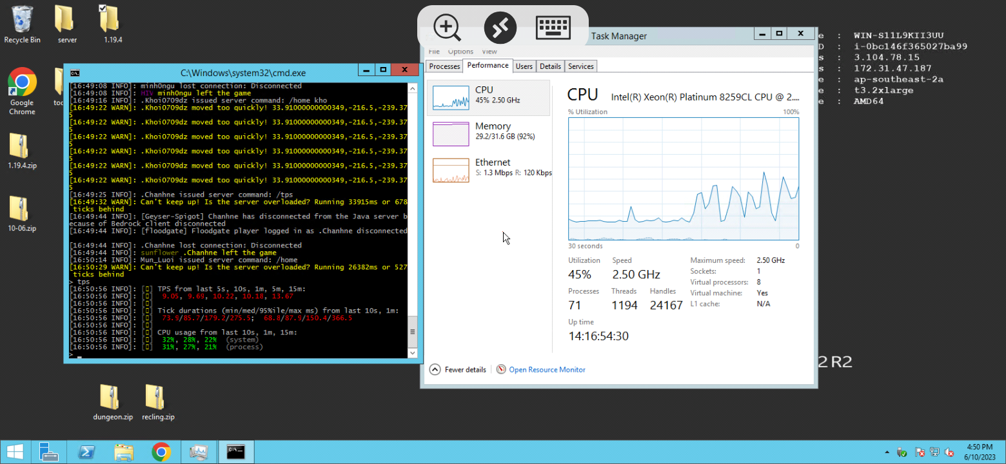
Task: Toggle the checkbox on the 1.19.4 folder
Action: pos(103,8)
